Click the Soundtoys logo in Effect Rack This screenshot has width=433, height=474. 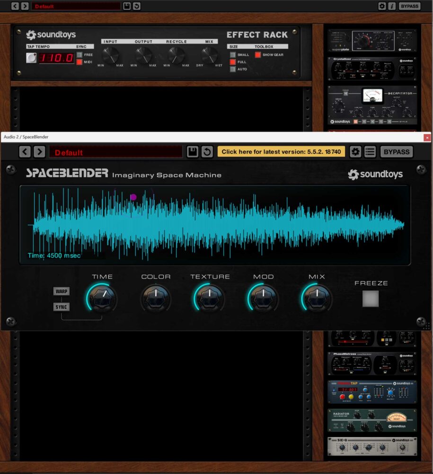(51, 35)
